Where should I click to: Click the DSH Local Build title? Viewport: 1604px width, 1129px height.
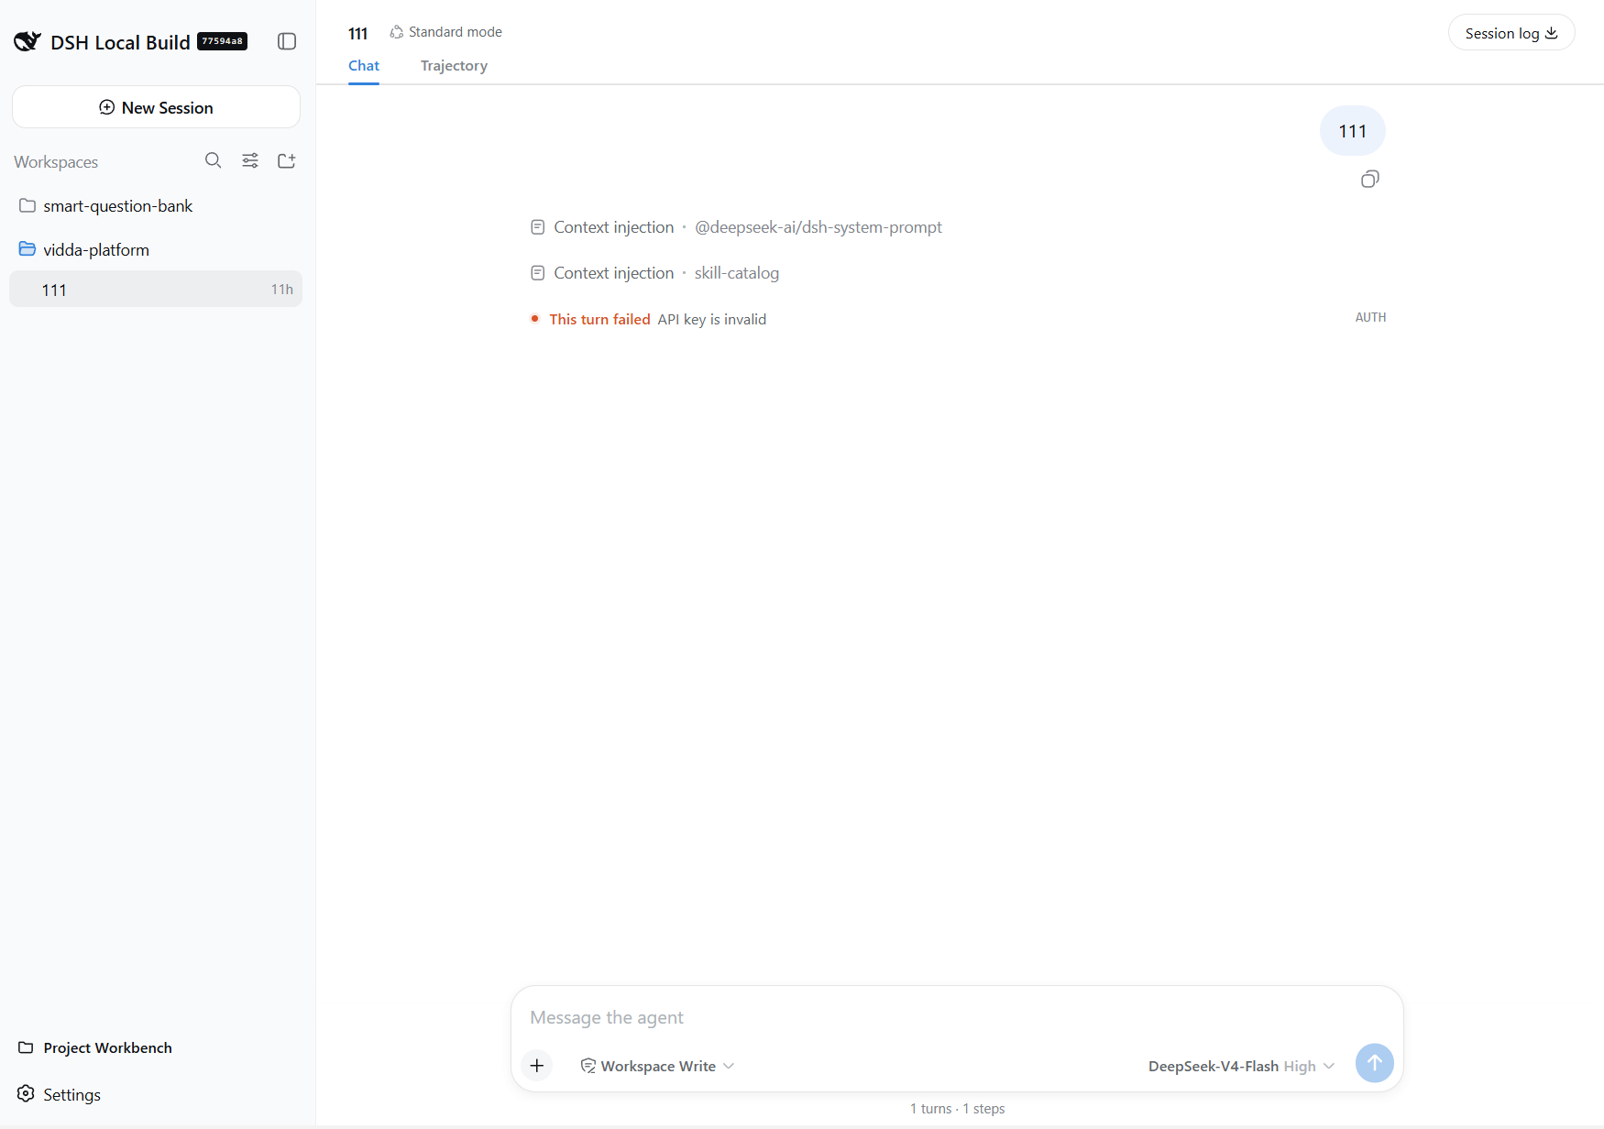(x=120, y=42)
